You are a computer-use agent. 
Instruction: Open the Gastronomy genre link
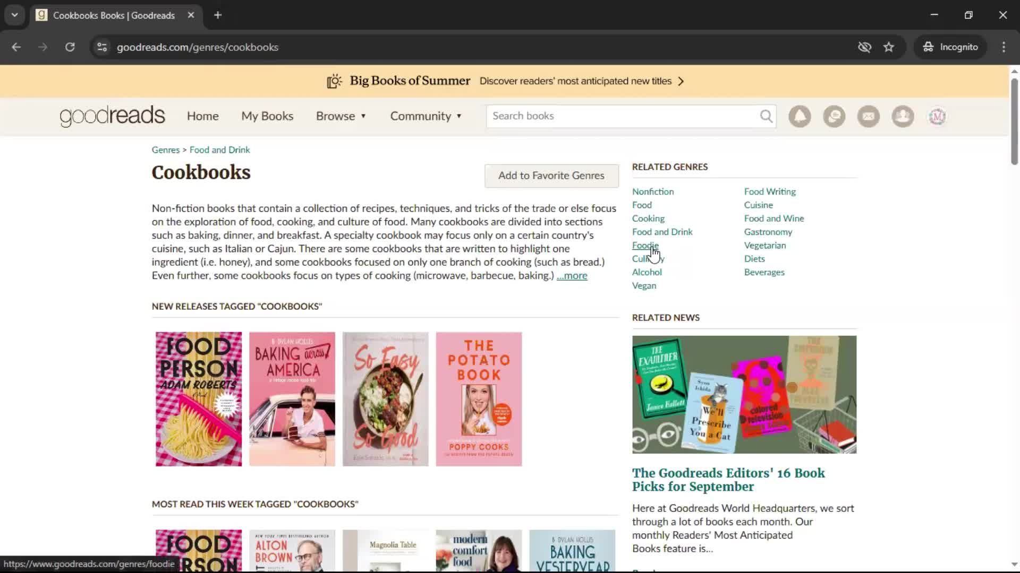768,232
